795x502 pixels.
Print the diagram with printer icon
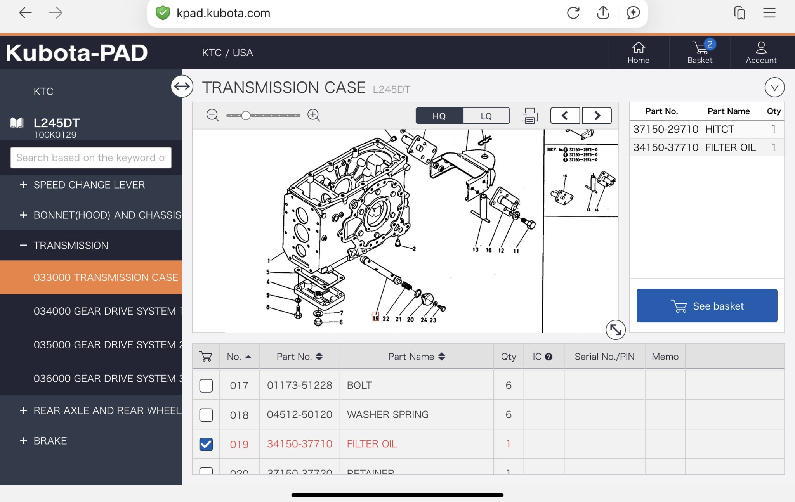click(530, 116)
